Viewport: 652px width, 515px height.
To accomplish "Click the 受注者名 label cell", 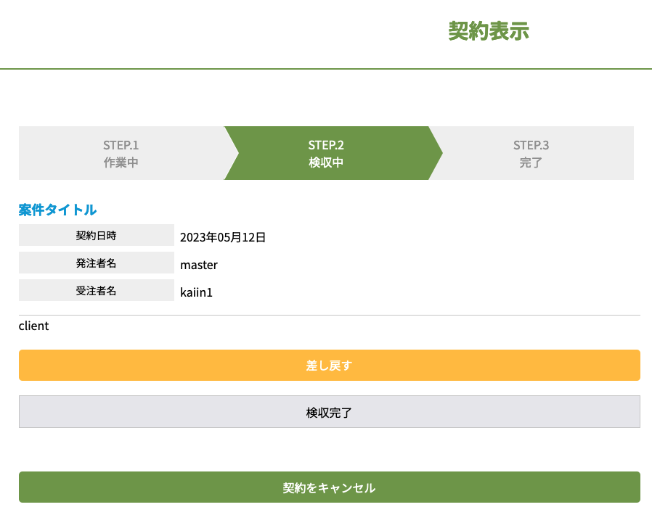I will point(96,291).
